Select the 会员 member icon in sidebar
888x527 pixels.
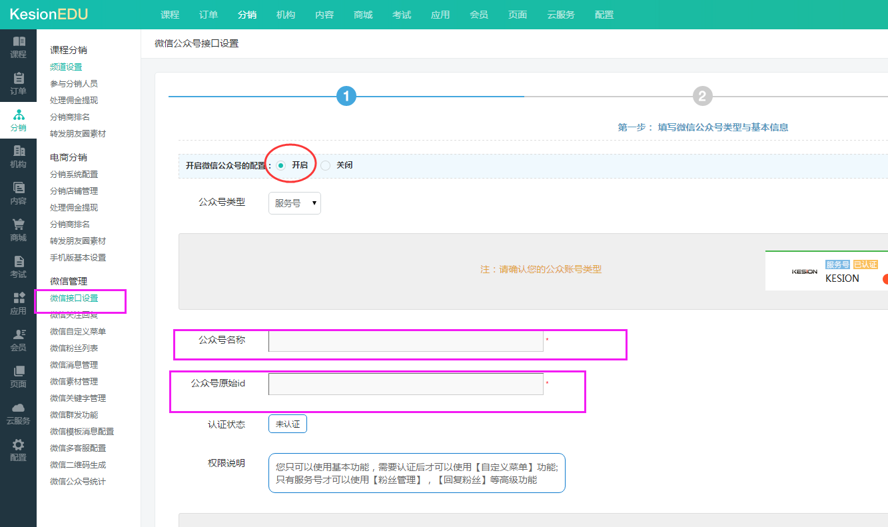(19, 335)
